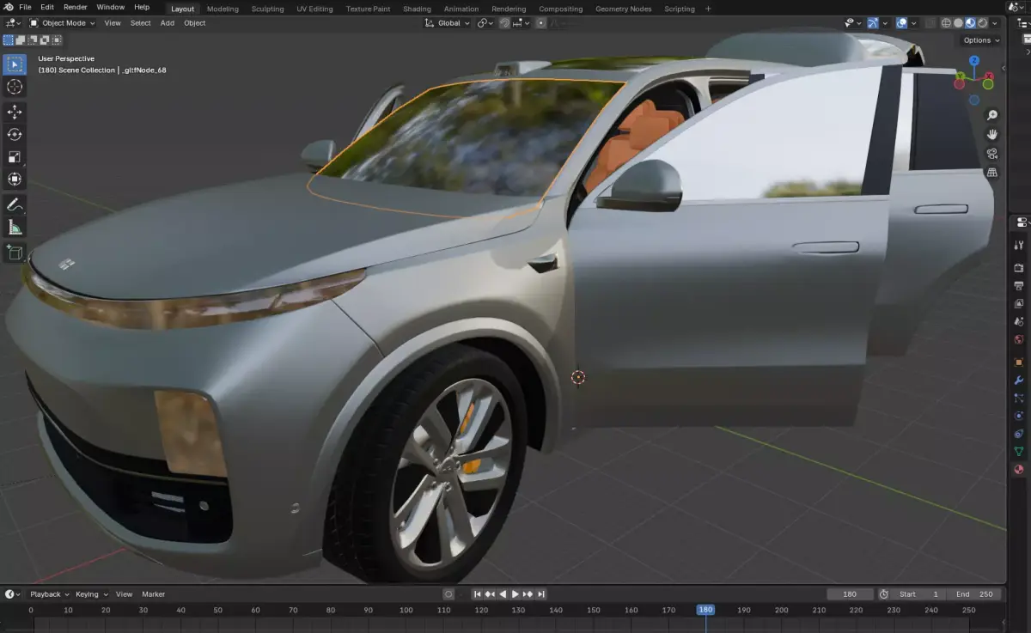Toggle viewport overlays
Screen dimensions: 1031x633
[902, 23]
